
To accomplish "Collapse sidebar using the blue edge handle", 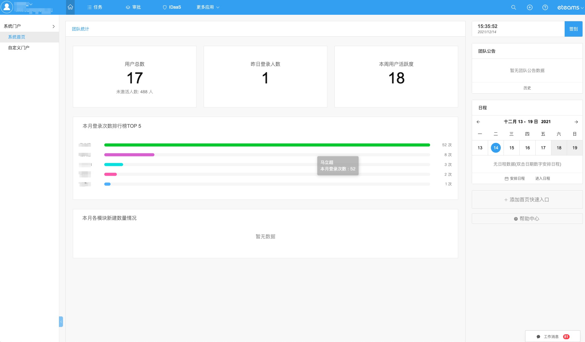I will (x=61, y=321).
